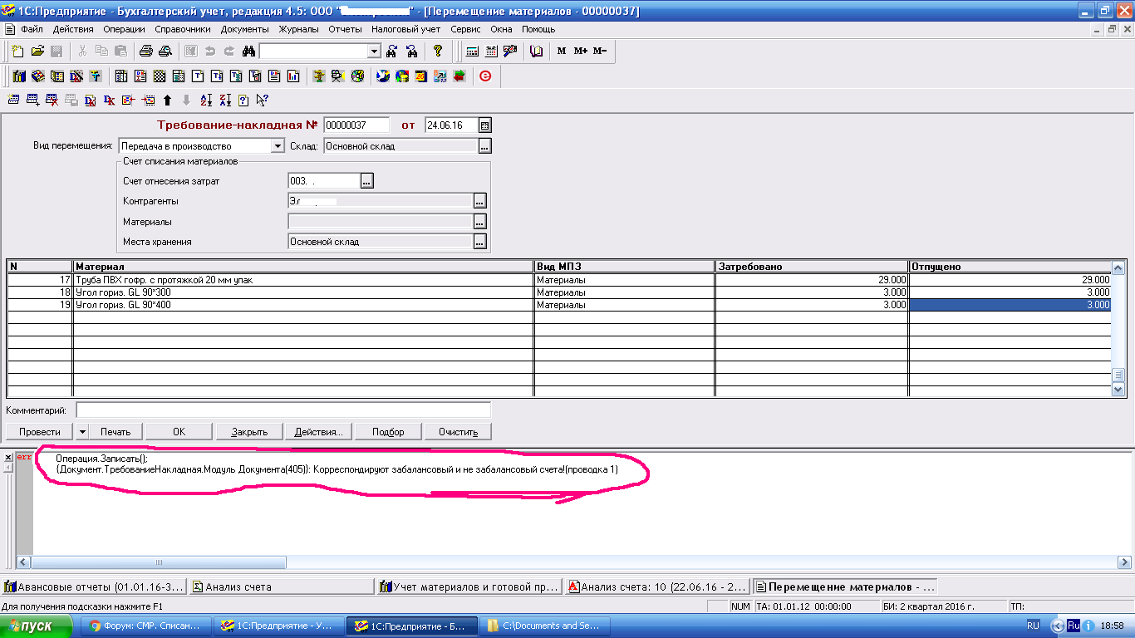Open the 'Документы' menu
Image resolution: width=1135 pixels, height=638 pixels.
tap(245, 29)
